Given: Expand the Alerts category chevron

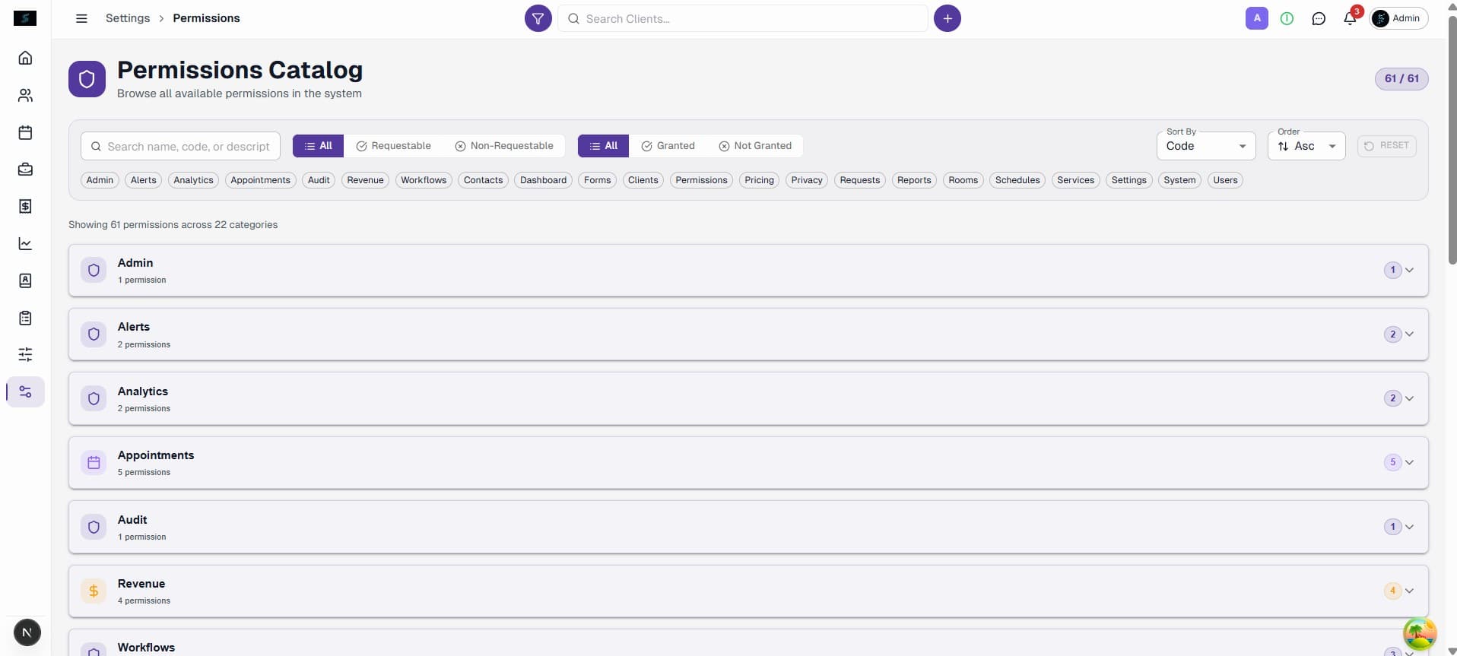Looking at the screenshot, I should 1409,334.
